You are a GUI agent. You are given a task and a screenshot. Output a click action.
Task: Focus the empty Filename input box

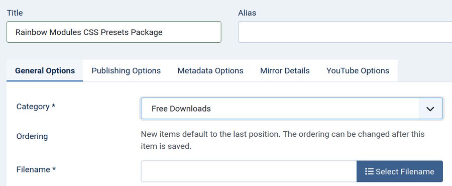[249, 171]
